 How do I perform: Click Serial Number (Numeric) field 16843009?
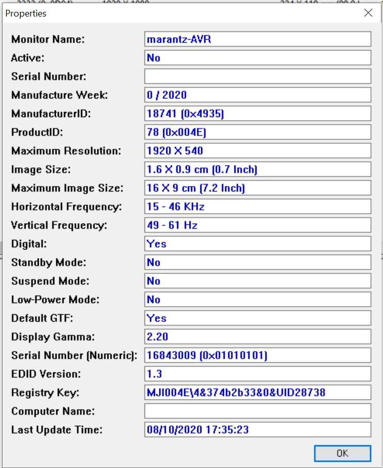tap(258, 355)
